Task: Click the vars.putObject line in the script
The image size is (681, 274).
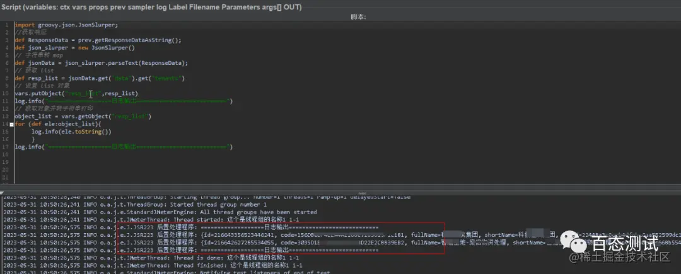Action: (76, 94)
